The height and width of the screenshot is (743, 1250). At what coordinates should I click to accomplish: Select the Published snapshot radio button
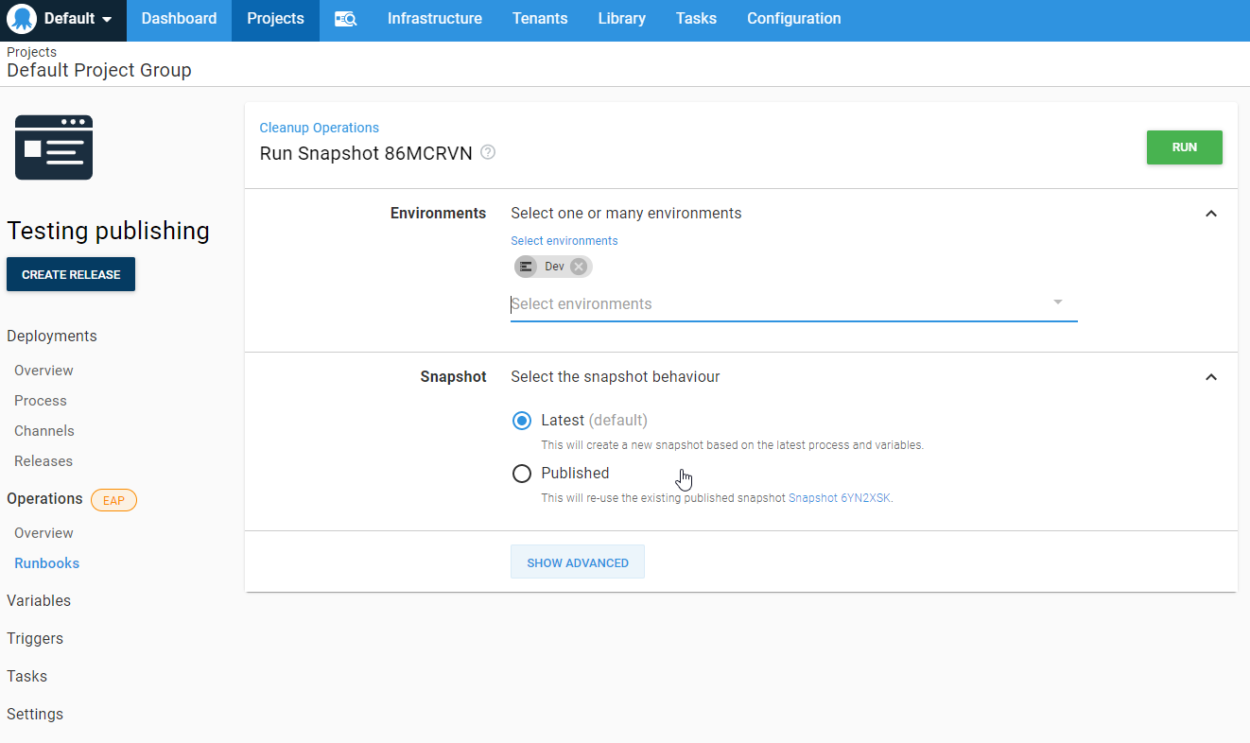click(522, 474)
